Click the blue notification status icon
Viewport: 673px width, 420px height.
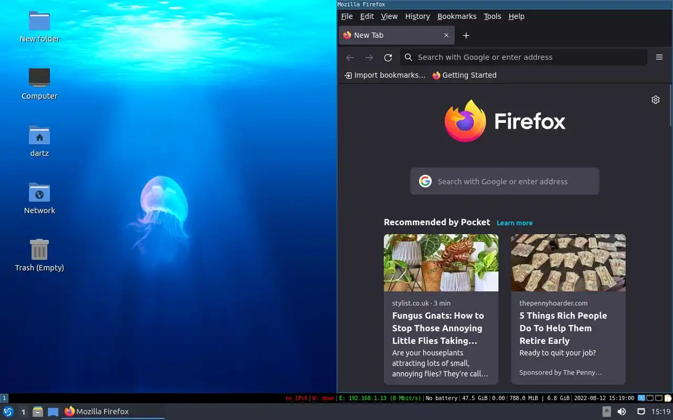pyautogui.click(x=641, y=398)
